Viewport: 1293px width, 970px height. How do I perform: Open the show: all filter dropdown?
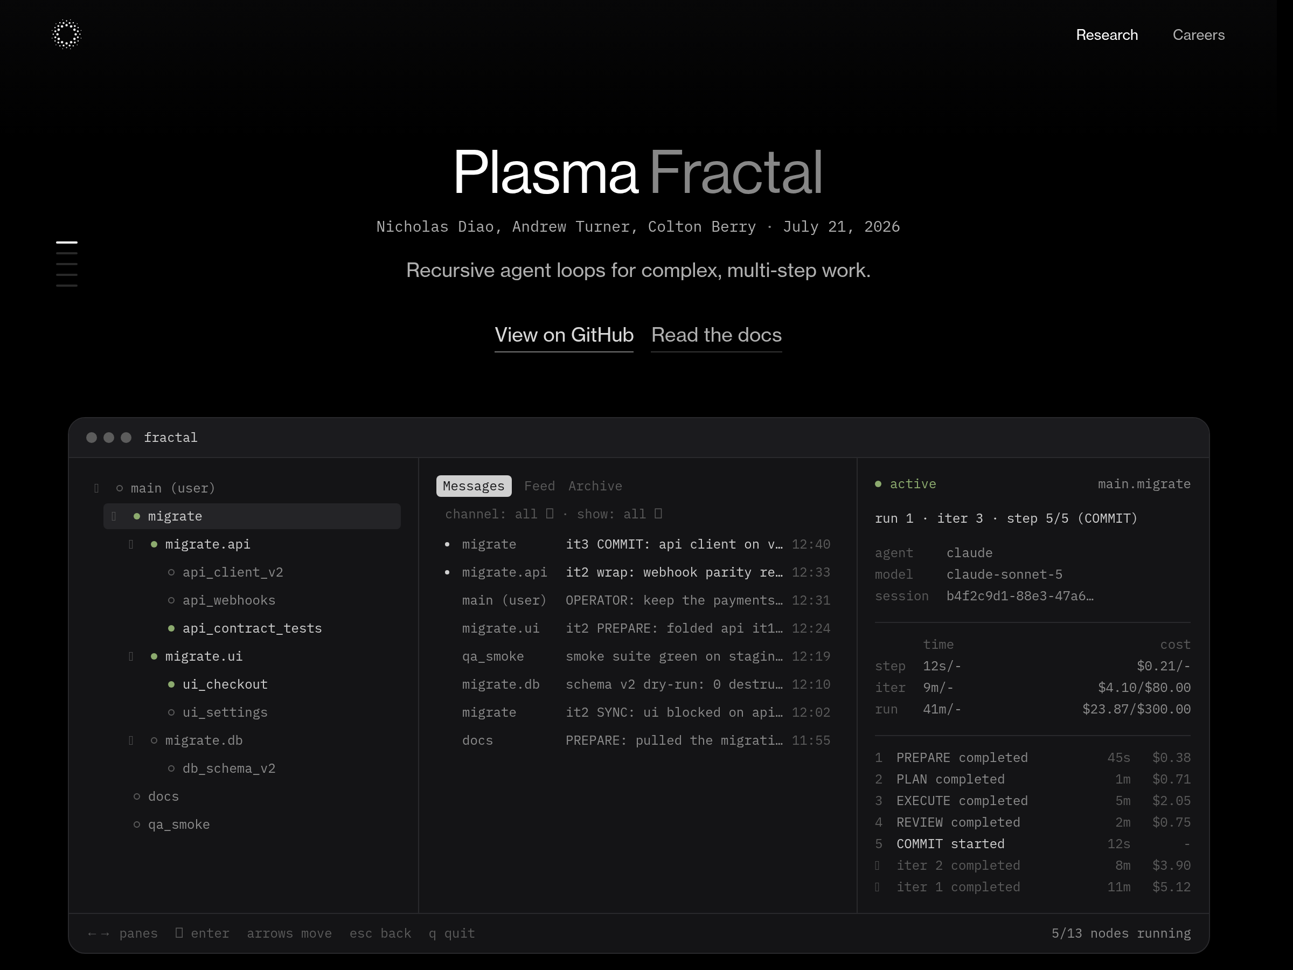click(619, 514)
